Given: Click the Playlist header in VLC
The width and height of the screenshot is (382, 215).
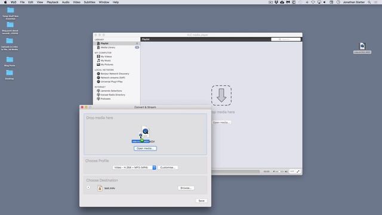Looking at the screenshot, I should 146,39.
